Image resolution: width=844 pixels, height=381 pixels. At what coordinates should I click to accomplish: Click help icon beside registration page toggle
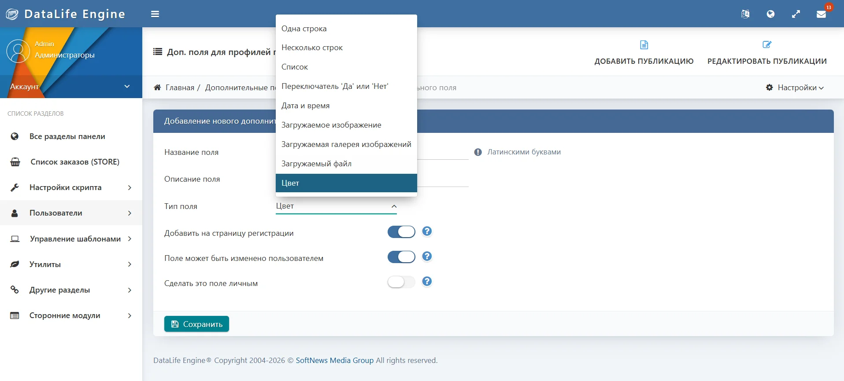click(427, 231)
